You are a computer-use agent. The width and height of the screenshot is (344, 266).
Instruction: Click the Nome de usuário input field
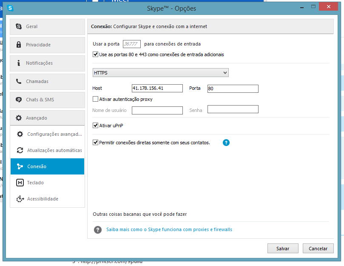click(157, 110)
